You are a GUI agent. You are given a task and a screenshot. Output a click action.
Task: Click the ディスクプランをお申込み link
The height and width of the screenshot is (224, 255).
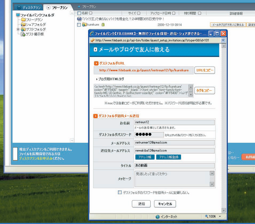[x=36, y=159]
